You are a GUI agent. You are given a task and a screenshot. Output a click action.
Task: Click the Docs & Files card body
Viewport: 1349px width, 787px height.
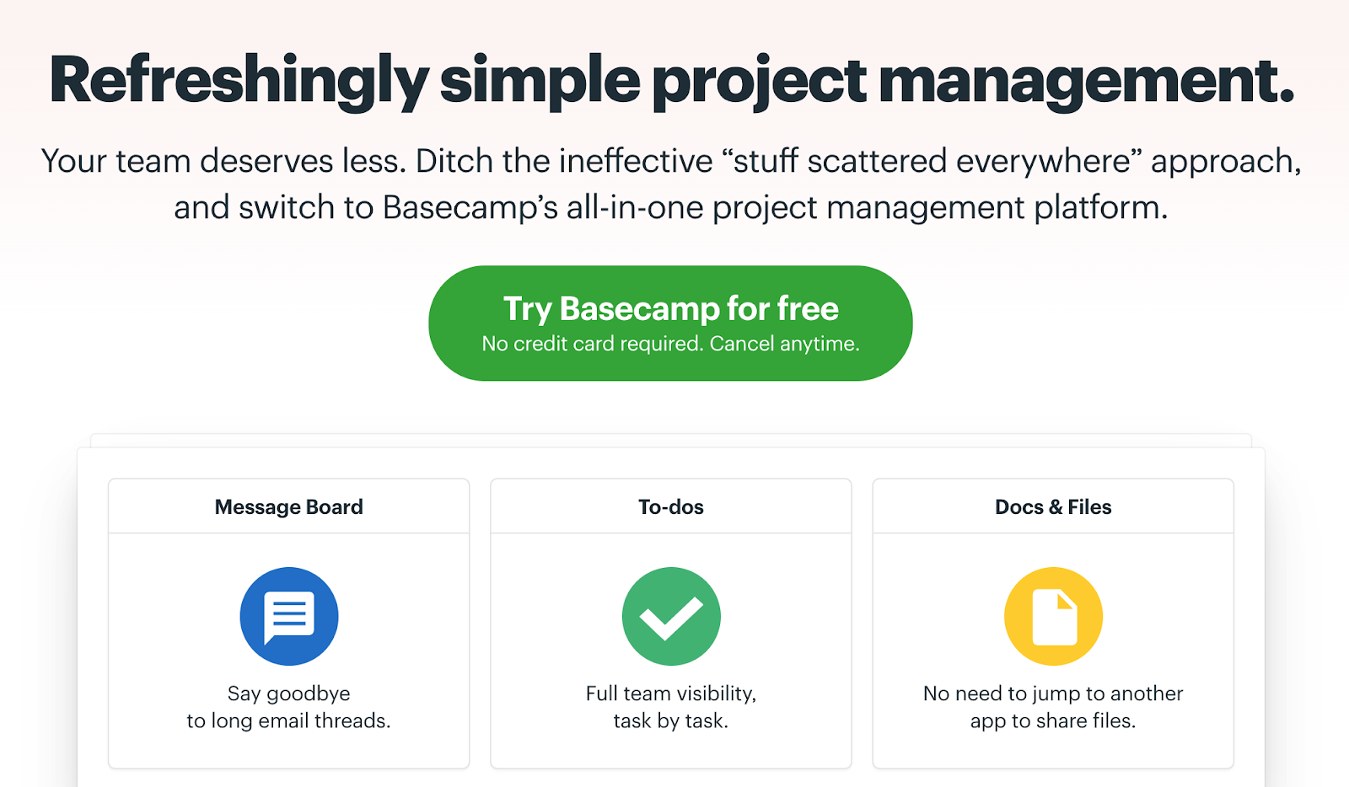[1053, 650]
